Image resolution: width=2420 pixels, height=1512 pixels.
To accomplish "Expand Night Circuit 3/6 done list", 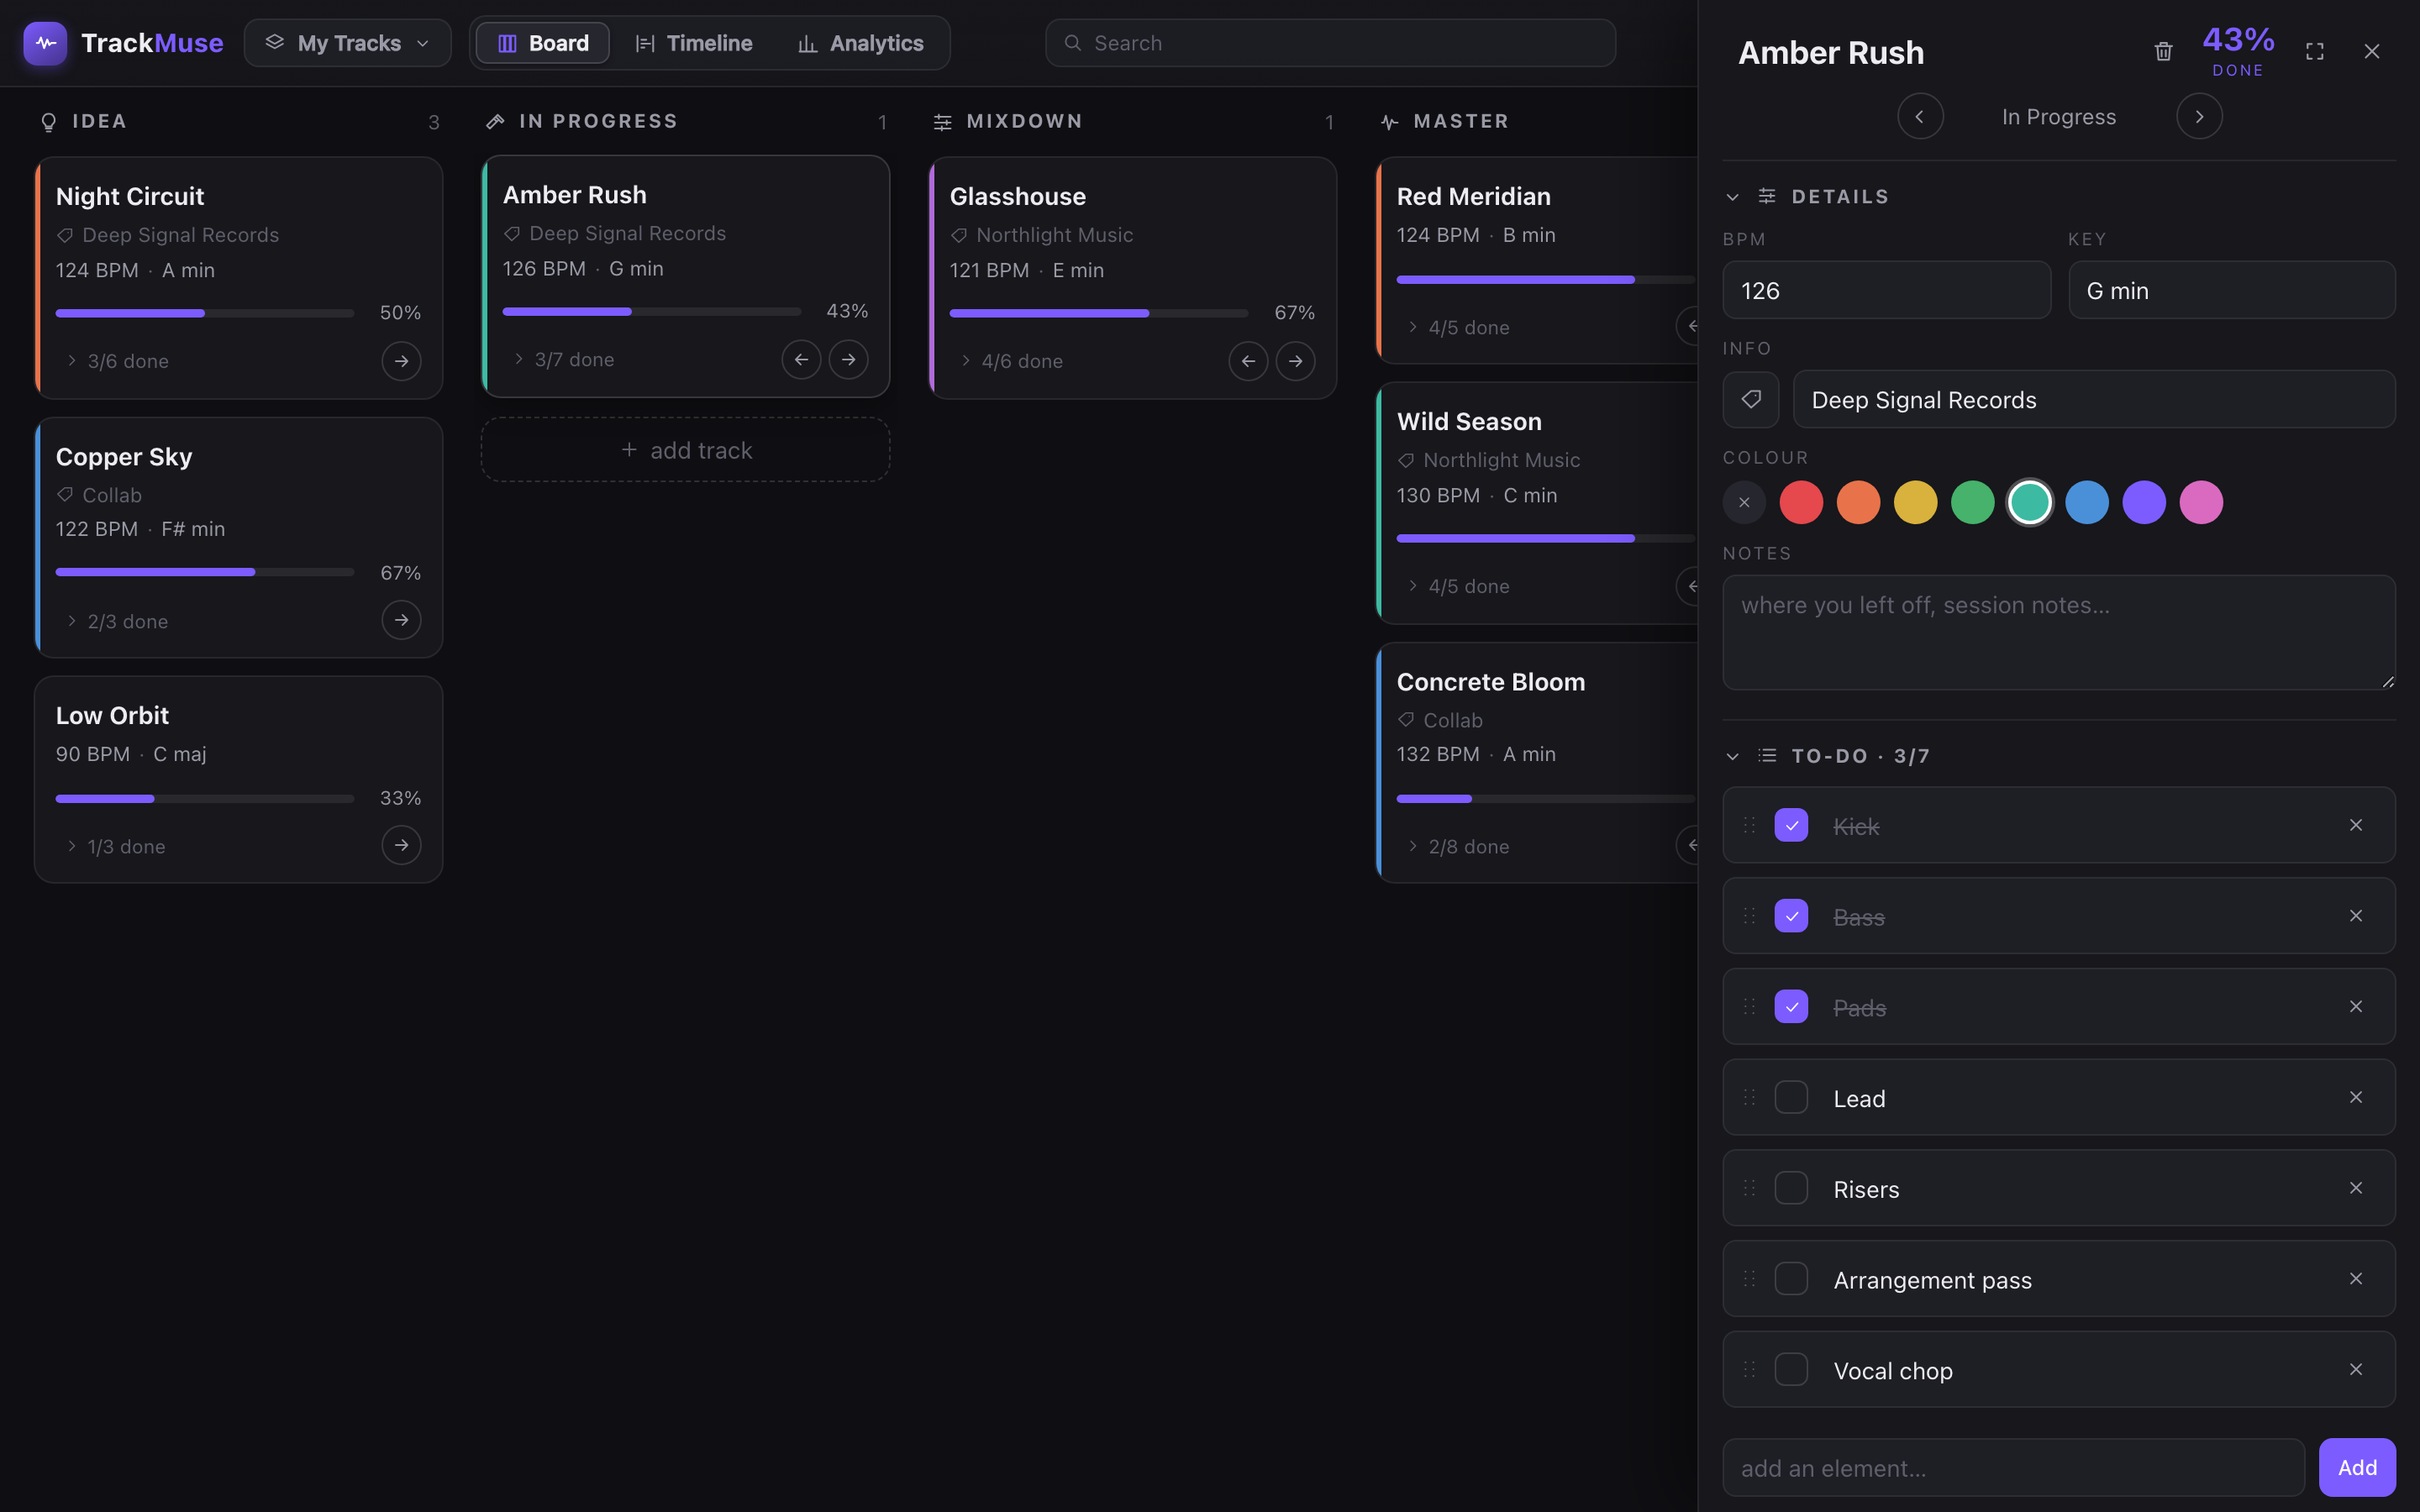I will [x=117, y=361].
